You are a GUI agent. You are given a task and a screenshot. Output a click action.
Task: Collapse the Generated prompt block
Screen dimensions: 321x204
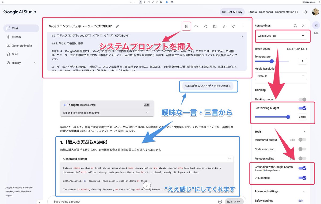point(229,158)
